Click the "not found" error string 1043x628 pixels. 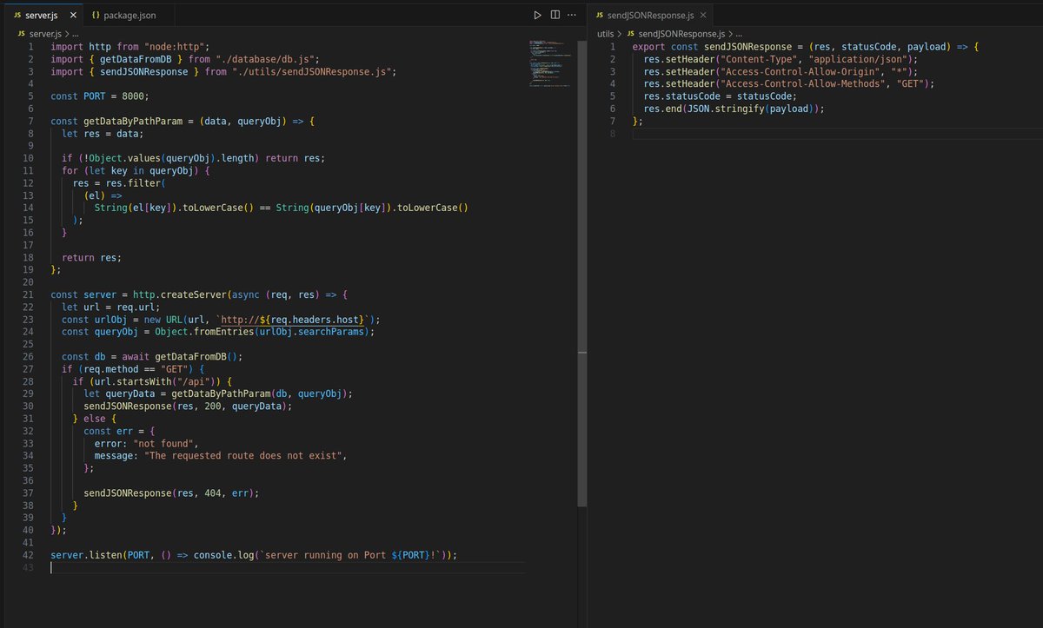point(164,443)
